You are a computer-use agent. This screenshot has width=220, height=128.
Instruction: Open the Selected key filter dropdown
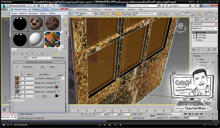(x=174, y=114)
